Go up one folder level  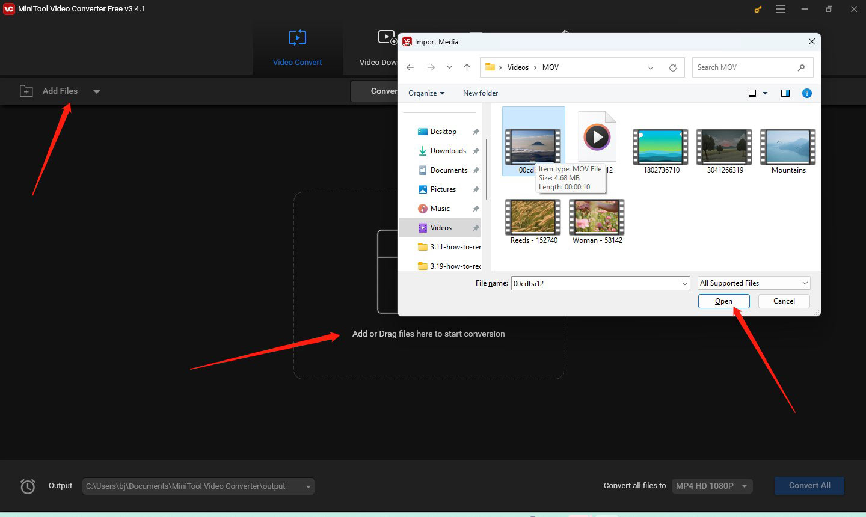467,67
